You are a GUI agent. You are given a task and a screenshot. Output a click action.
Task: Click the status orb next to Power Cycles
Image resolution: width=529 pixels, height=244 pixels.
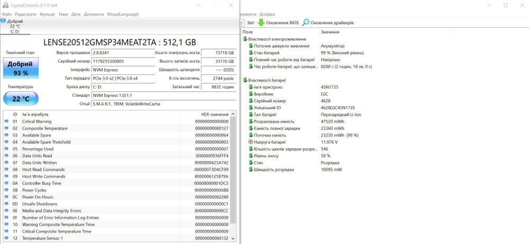(x=7, y=190)
